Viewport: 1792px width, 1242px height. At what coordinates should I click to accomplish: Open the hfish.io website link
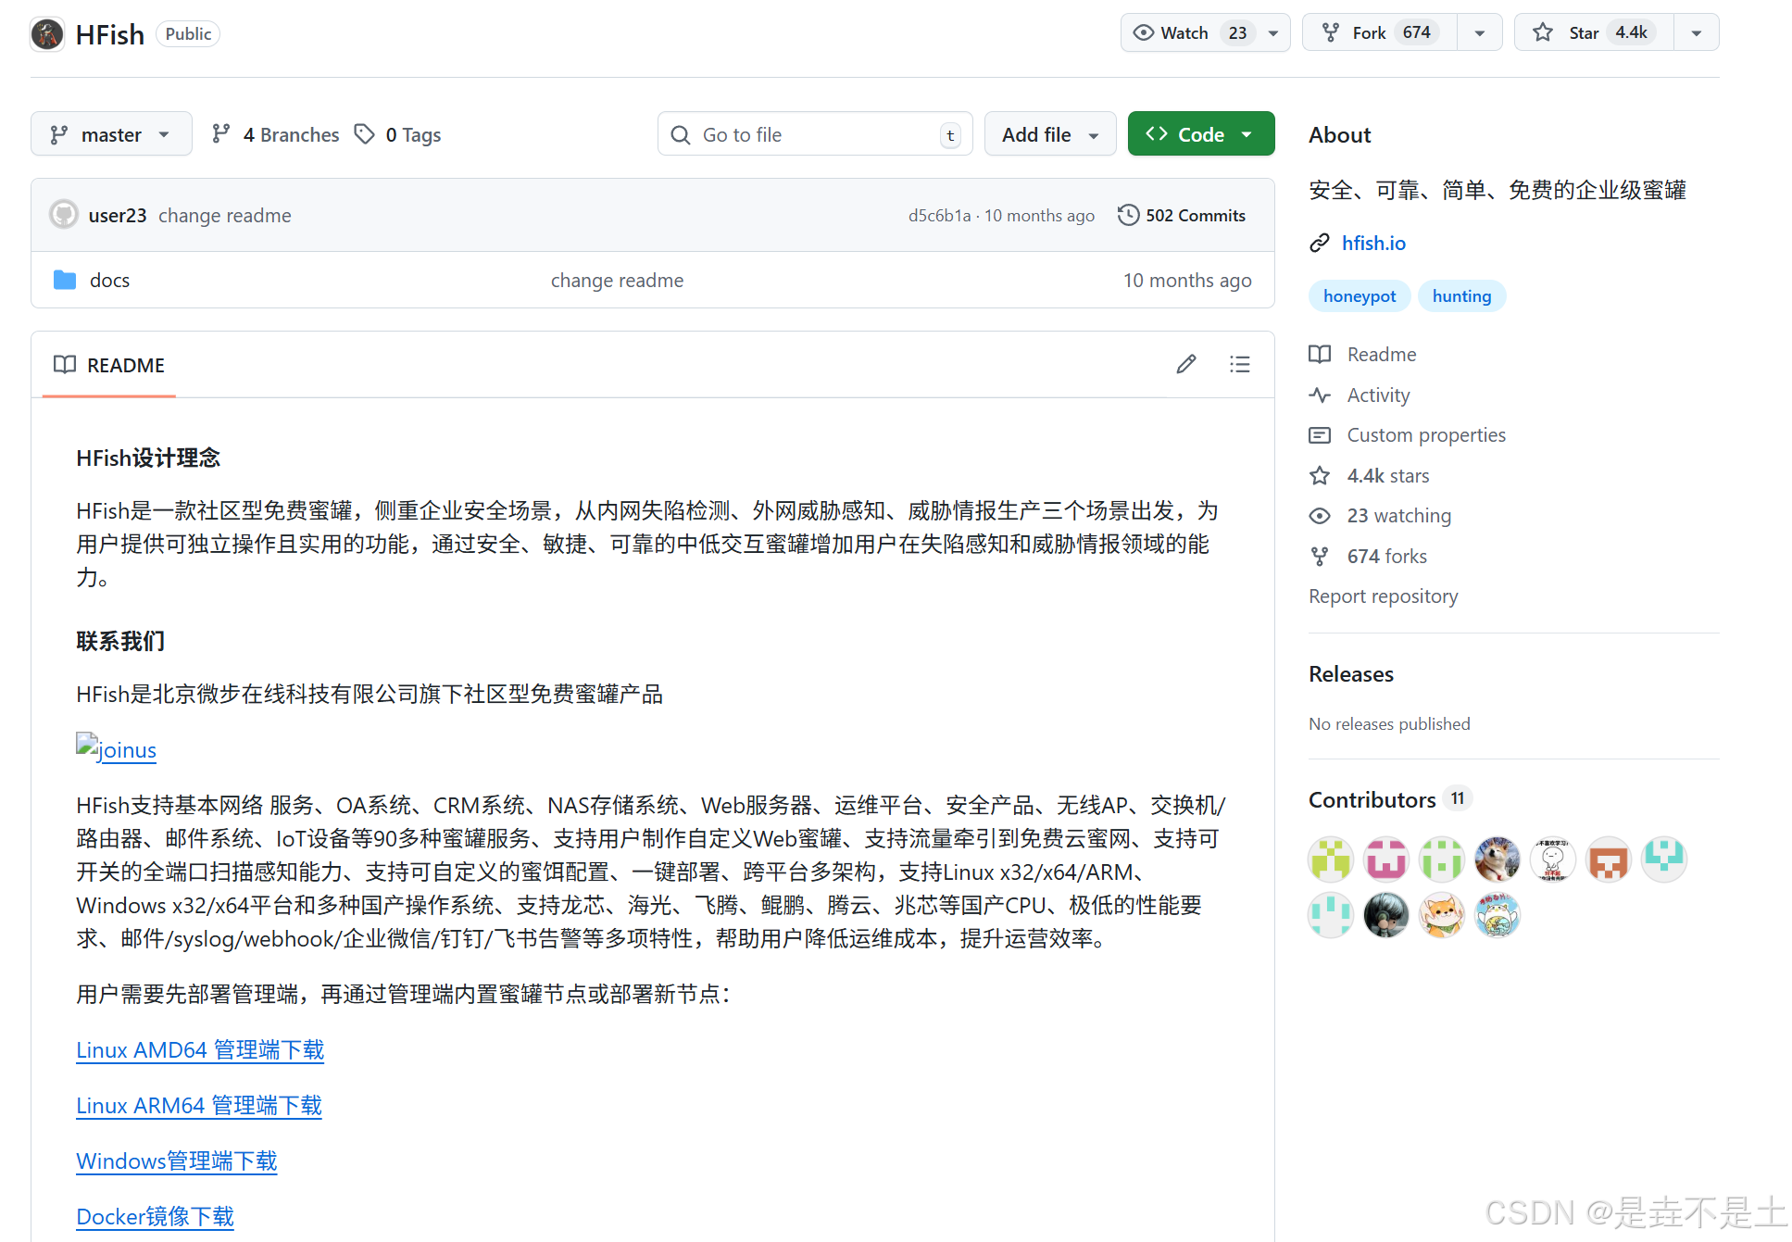click(x=1372, y=243)
